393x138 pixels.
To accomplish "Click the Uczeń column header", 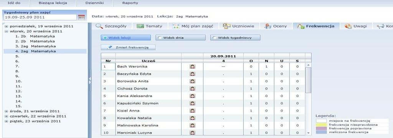I will (149, 61).
